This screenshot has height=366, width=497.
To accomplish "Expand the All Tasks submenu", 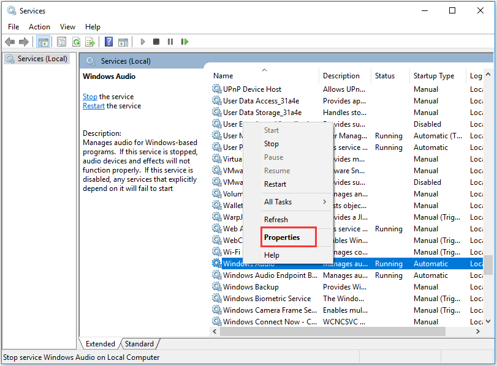I will [x=288, y=202].
